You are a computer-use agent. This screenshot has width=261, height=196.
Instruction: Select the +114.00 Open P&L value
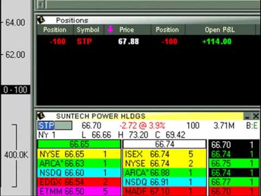pos(217,41)
